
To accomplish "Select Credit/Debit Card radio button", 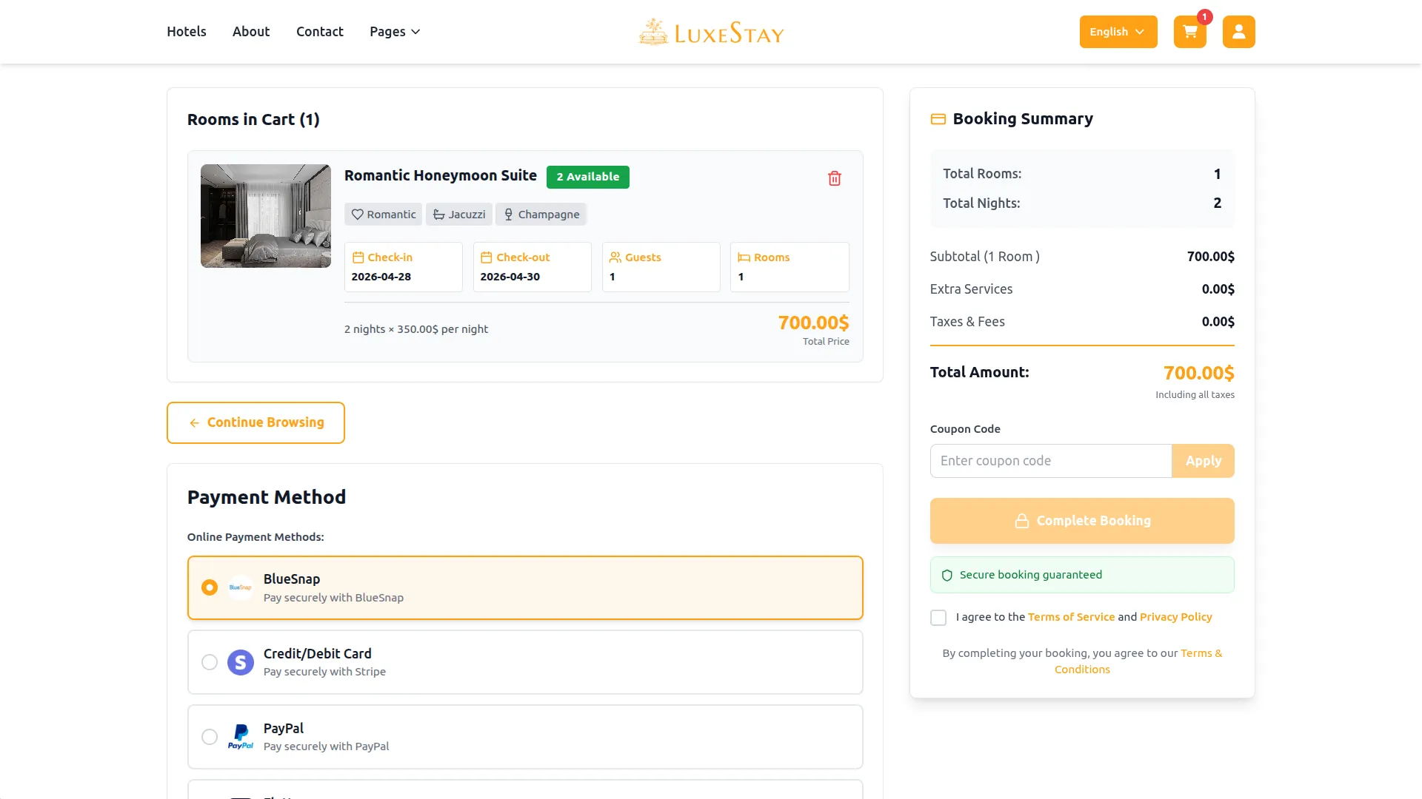I will (210, 662).
